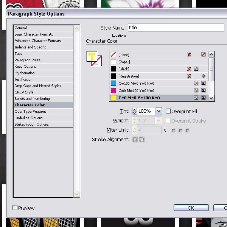Open Drop Caps and Nested Styles section
227x227 pixels.
point(43,86)
